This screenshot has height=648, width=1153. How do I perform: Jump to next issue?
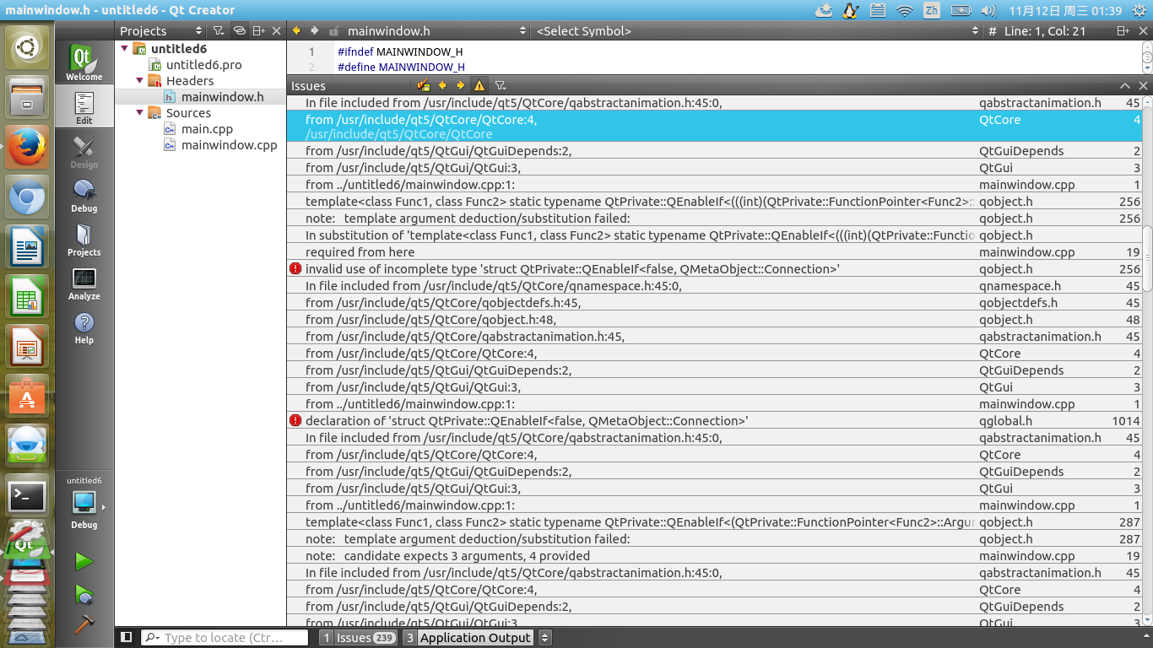461,85
